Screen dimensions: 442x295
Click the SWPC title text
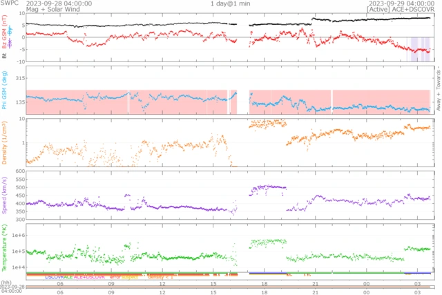point(9,3)
